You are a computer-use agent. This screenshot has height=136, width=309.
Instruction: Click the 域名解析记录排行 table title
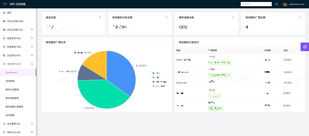click(189, 42)
